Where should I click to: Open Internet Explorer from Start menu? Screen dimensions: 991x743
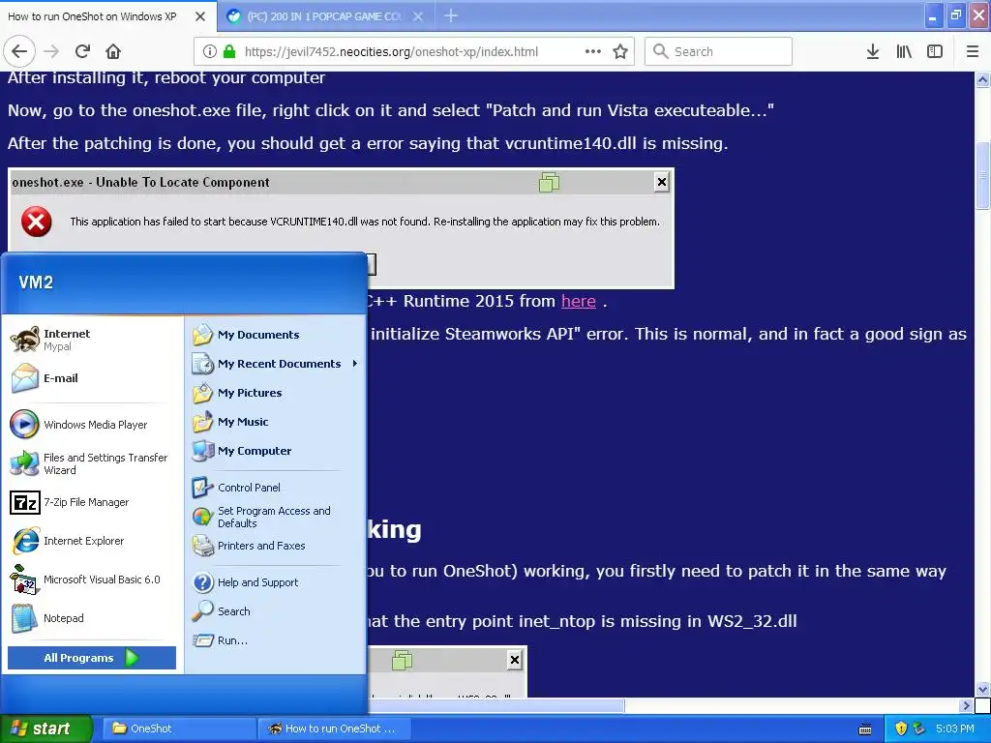click(92, 541)
